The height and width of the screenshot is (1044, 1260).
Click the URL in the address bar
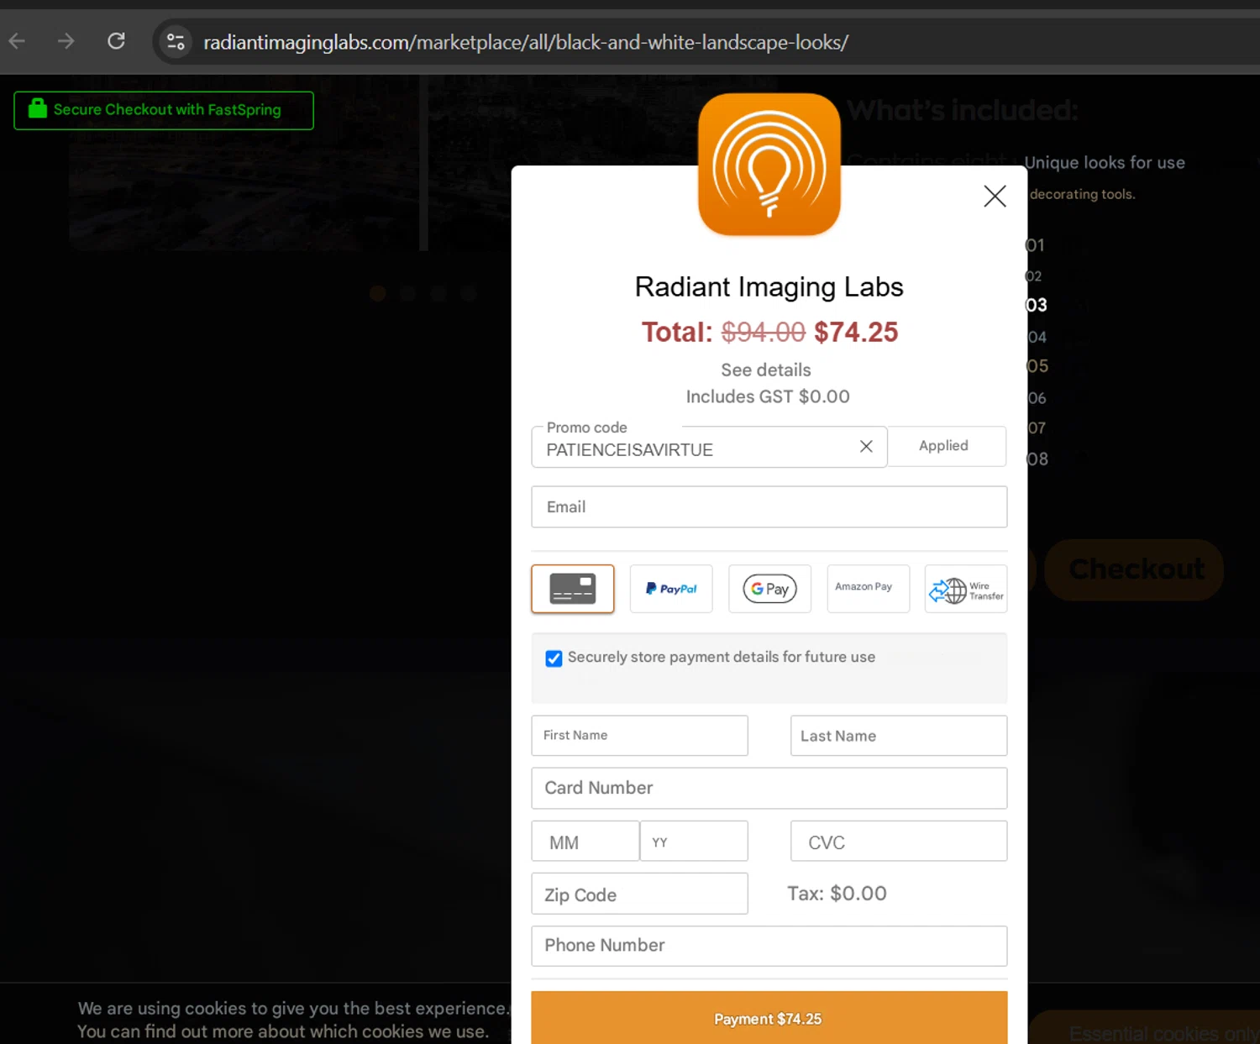[526, 42]
